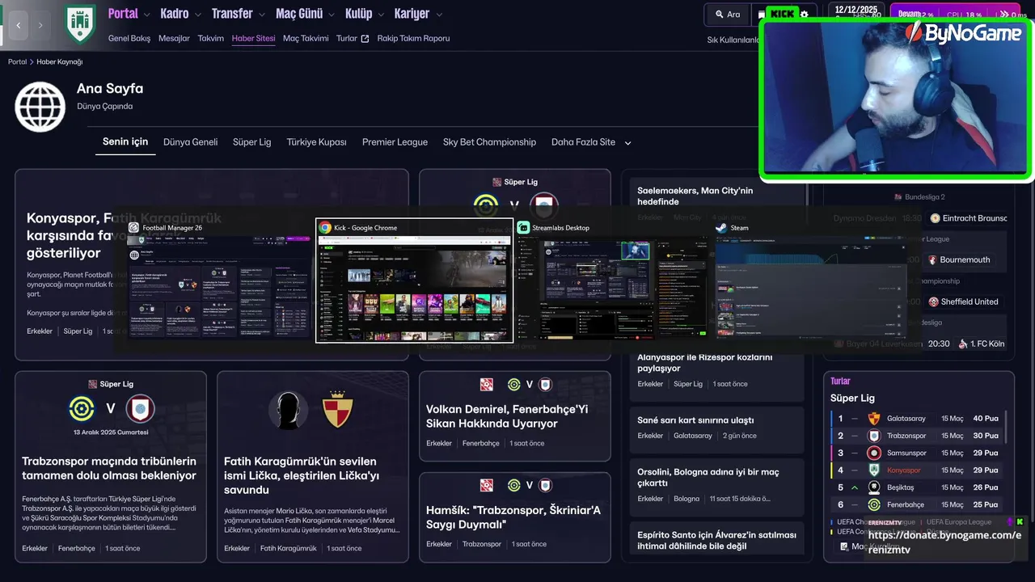Select the Senin için tab
Viewport: 1035px width, 582px height.
click(x=125, y=142)
